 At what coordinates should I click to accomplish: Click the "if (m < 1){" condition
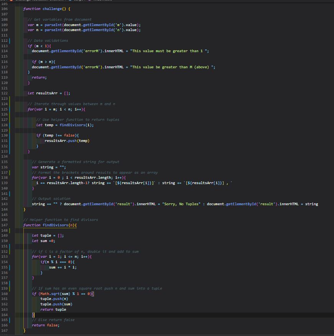(39, 46)
